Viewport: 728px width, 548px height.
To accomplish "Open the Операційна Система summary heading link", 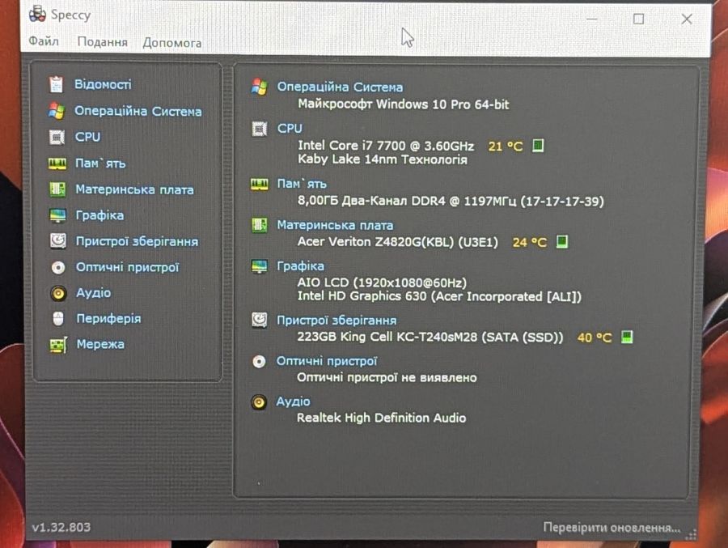I will tap(340, 87).
